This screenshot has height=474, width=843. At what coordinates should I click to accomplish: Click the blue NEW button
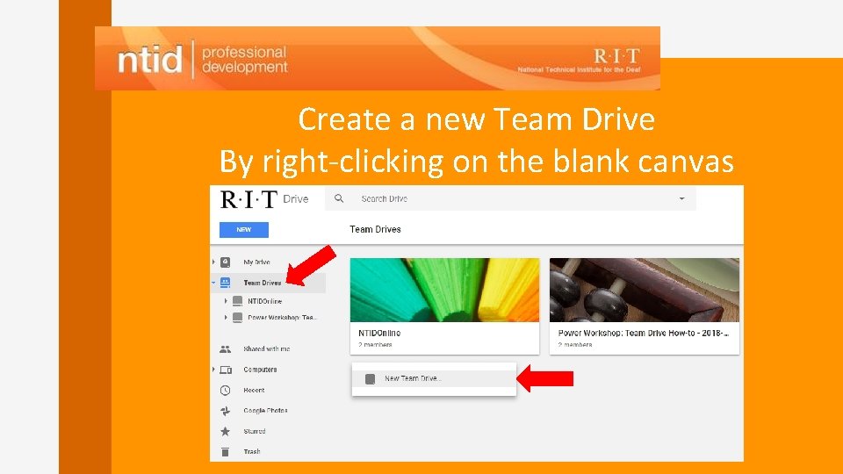point(243,229)
